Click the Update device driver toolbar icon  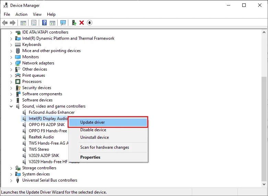coord(74,23)
